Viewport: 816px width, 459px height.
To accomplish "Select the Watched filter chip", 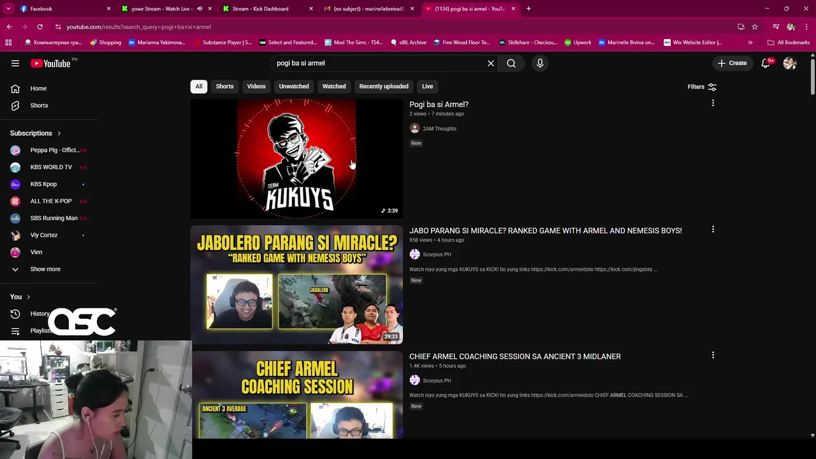I will (334, 87).
